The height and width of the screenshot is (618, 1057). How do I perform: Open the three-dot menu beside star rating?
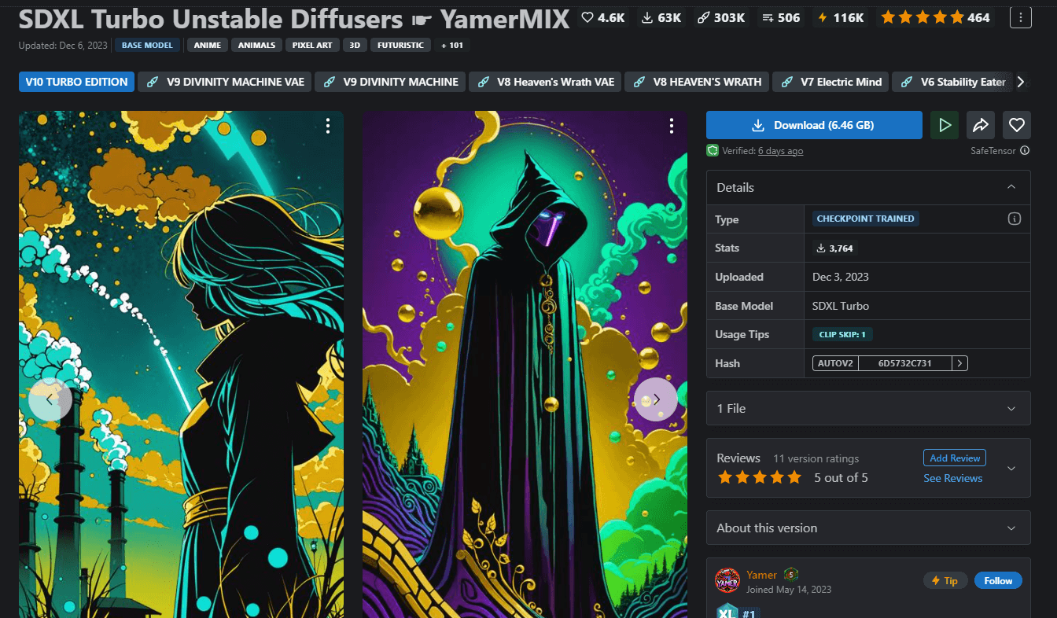[1020, 17]
